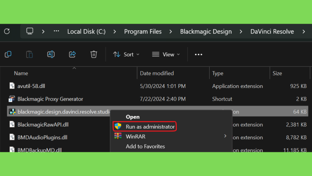Sort by Date modified column header
Viewport: 312px width, 176px height.
click(157, 73)
